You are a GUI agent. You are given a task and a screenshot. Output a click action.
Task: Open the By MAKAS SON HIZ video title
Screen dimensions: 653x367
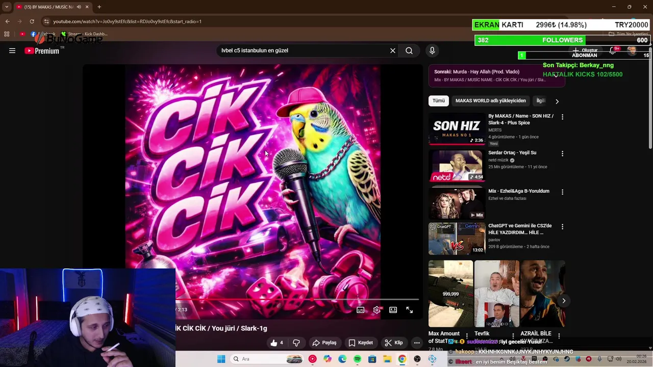point(521,119)
